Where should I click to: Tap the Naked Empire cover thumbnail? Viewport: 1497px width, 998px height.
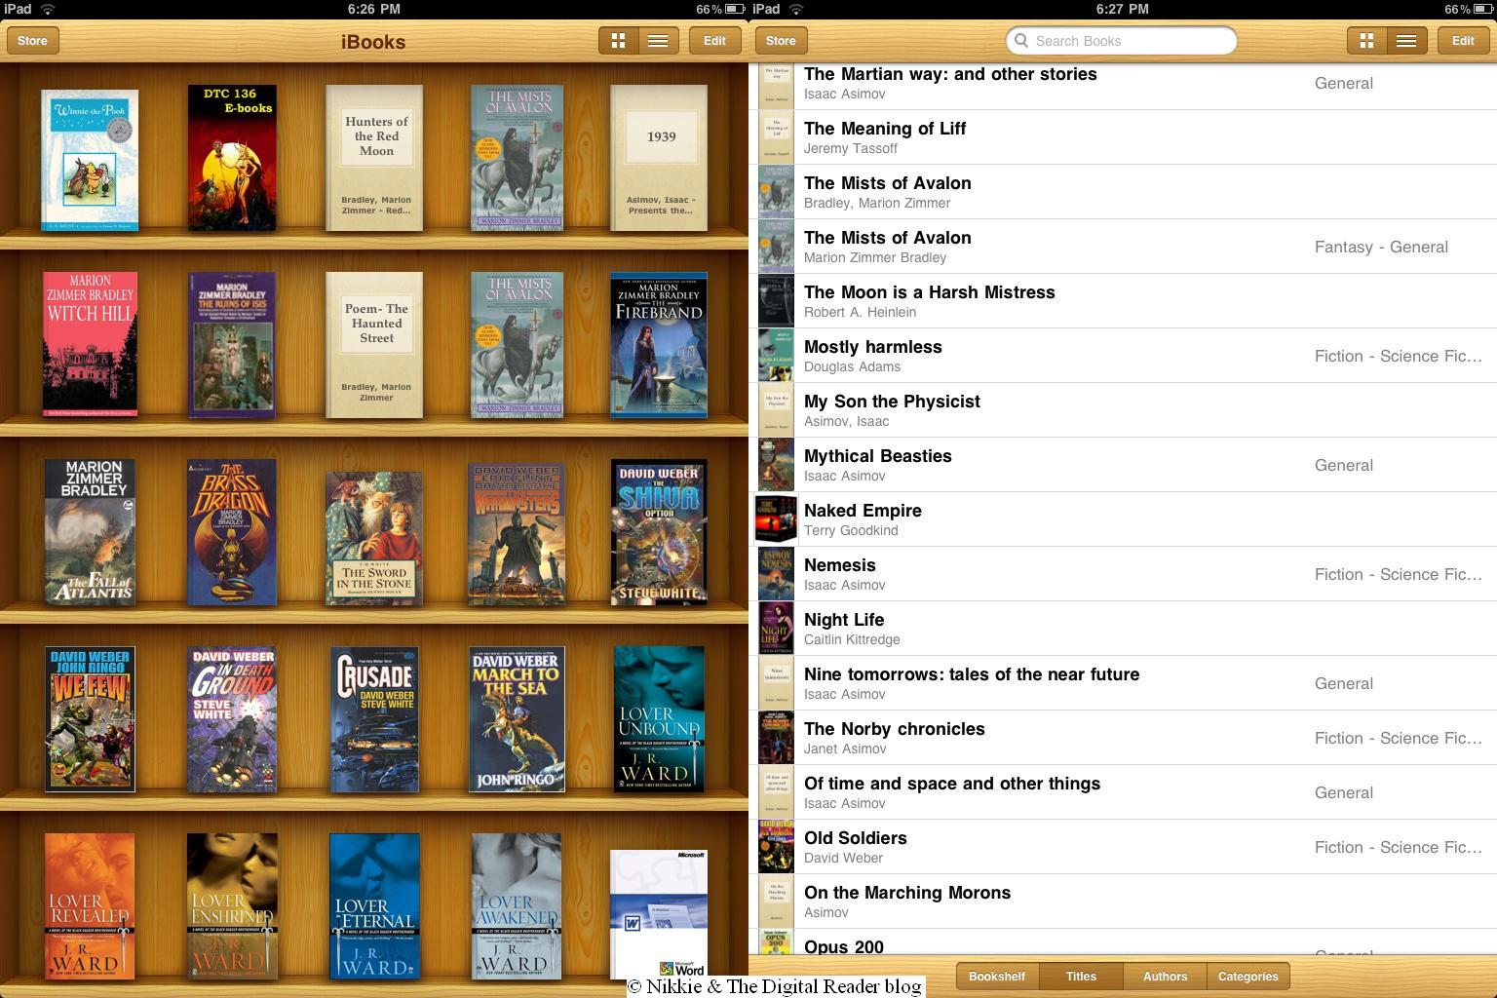tap(776, 519)
